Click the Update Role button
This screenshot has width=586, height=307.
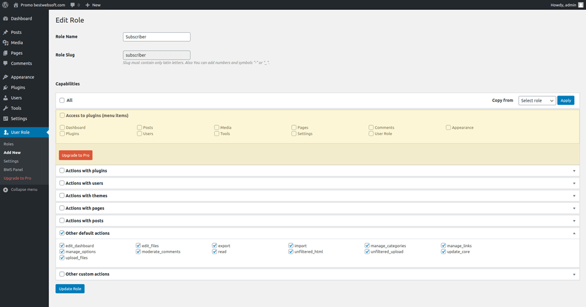(x=70, y=289)
